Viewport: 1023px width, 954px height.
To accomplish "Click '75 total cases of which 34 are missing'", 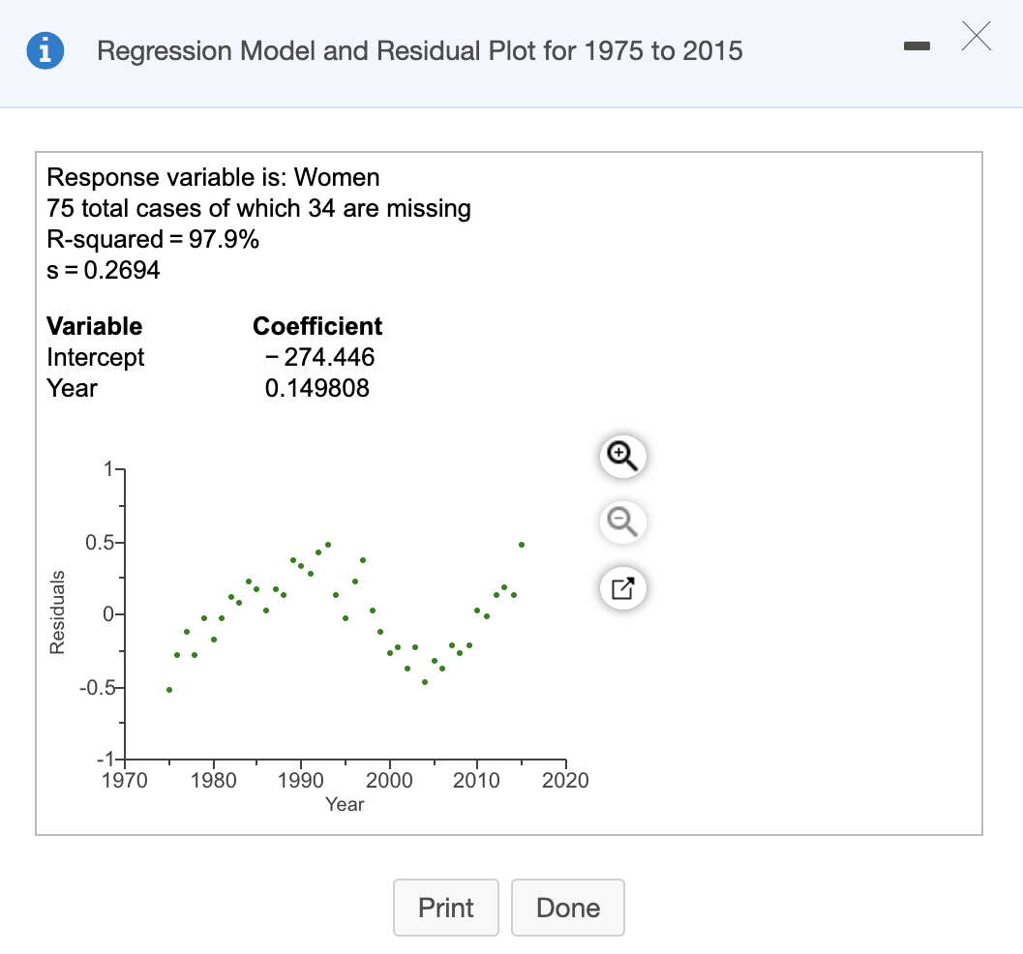I will 258,208.
